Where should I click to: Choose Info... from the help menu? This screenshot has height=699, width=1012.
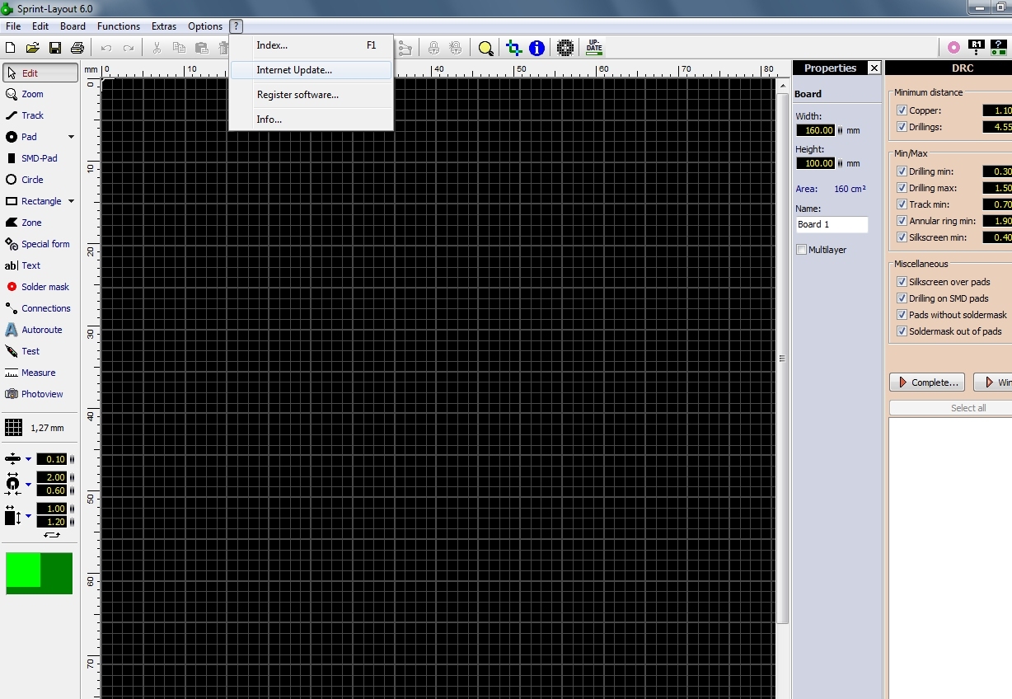click(x=311, y=120)
